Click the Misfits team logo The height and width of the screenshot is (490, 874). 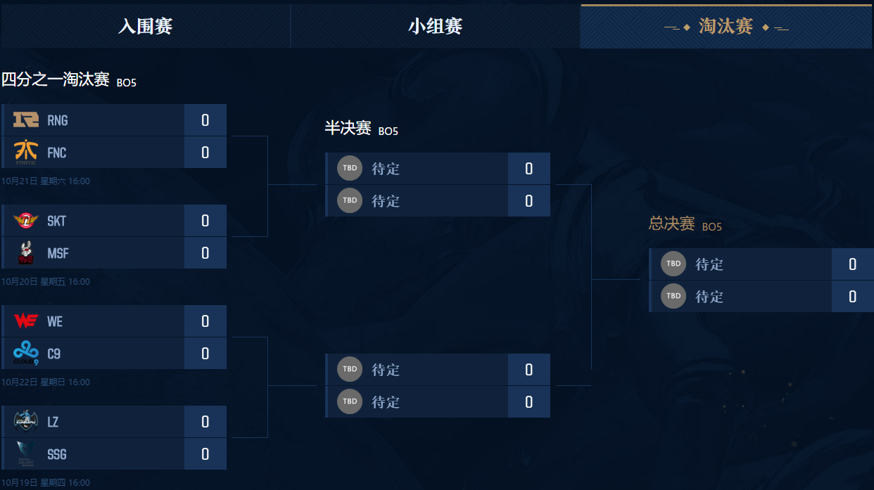26,253
